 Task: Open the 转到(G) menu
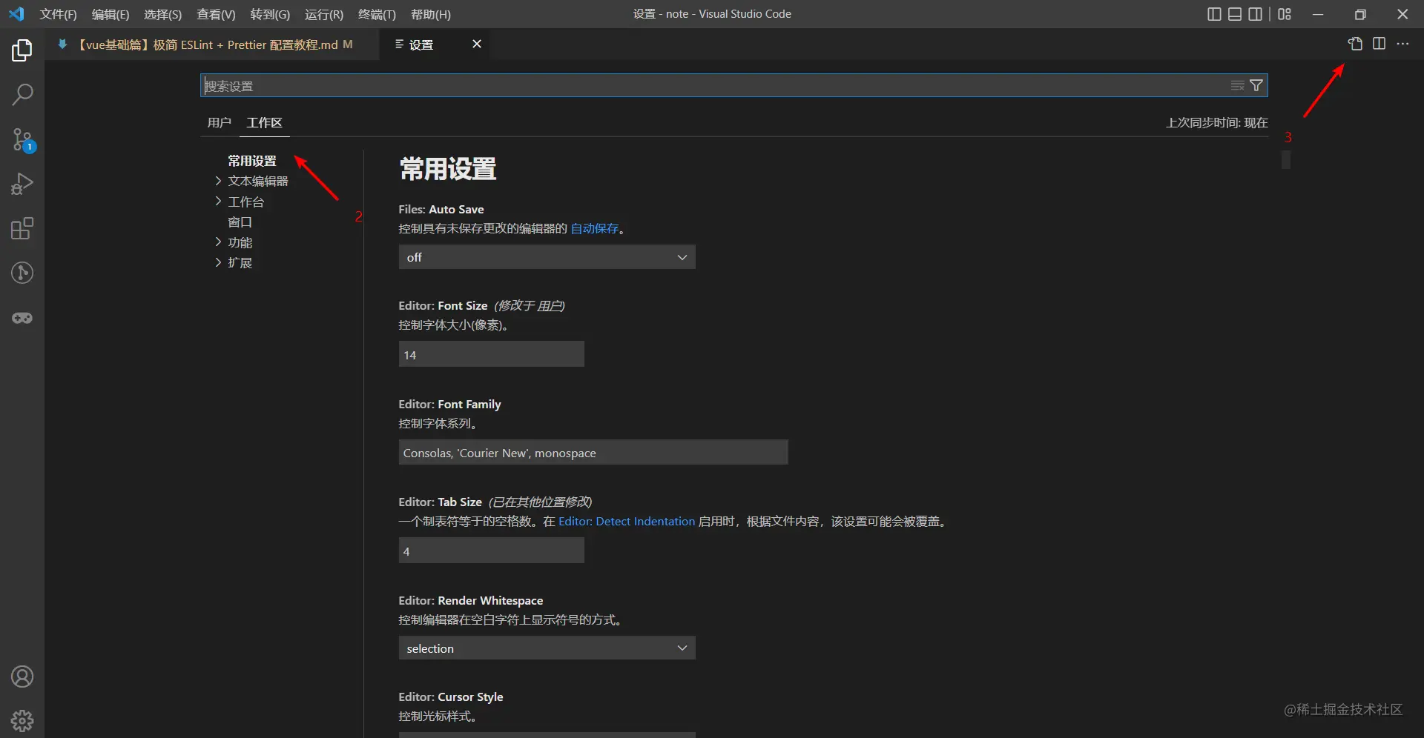coord(270,14)
